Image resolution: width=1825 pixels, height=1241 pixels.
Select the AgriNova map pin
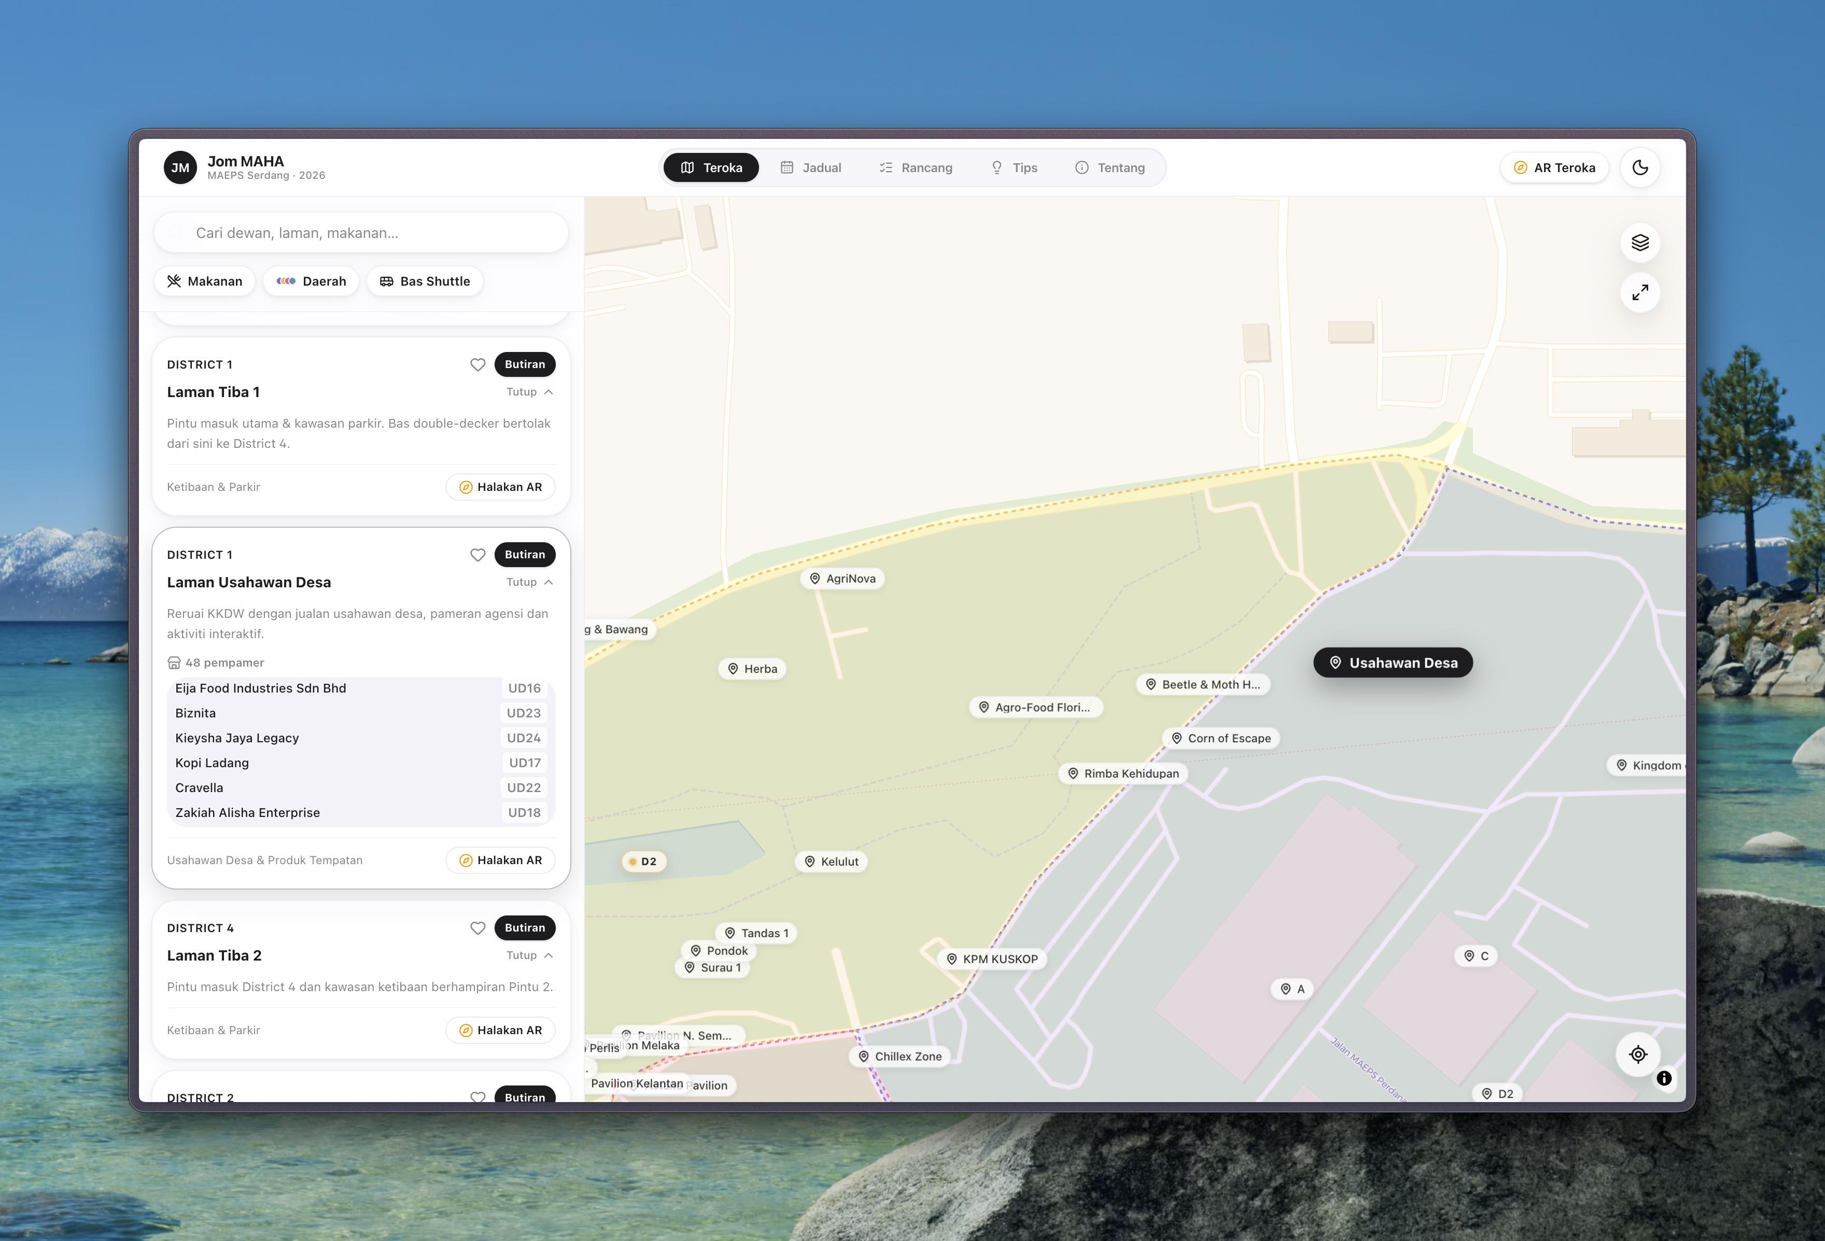(x=843, y=579)
